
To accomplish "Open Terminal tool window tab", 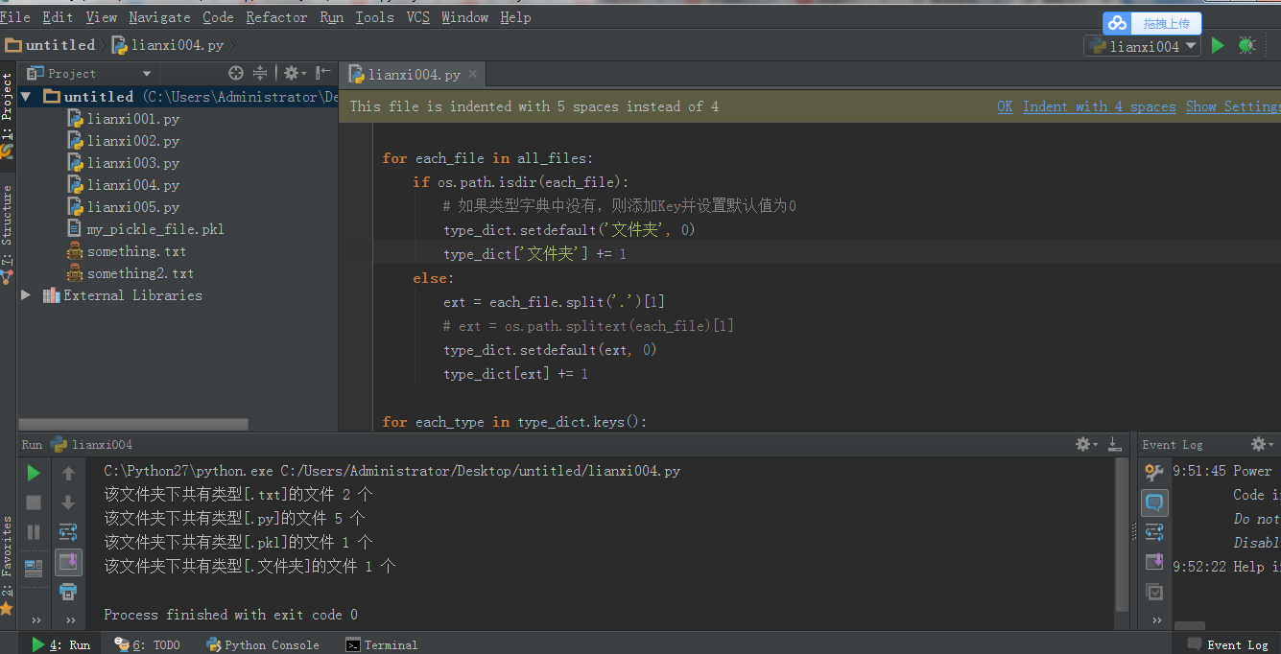I will pyautogui.click(x=381, y=644).
